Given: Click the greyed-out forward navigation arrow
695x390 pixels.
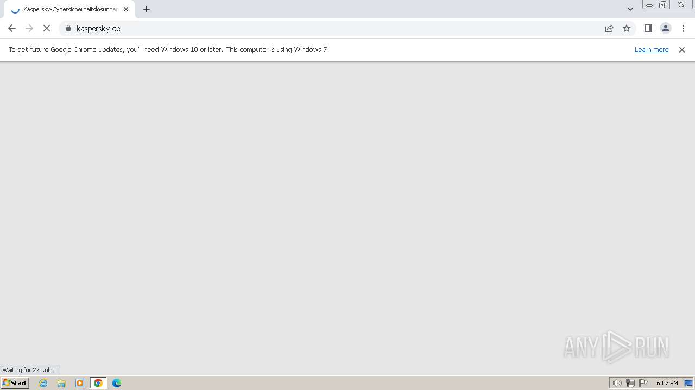Looking at the screenshot, I should [x=29, y=28].
